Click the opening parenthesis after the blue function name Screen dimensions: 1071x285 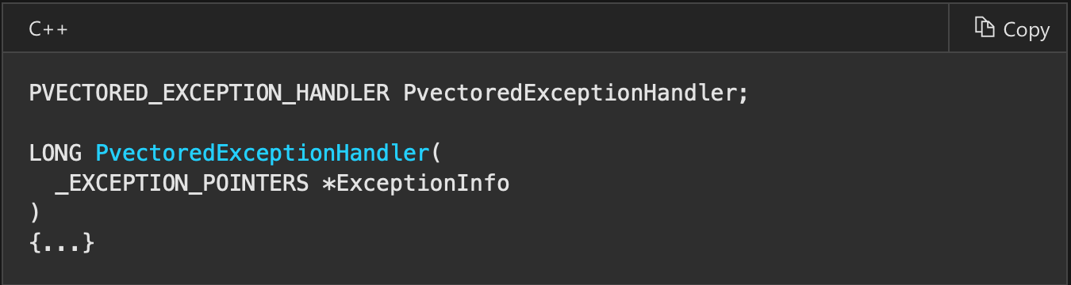(x=436, y=152)
